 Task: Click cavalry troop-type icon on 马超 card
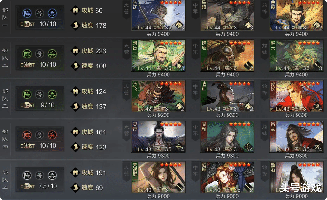click(x=248, y=25)
